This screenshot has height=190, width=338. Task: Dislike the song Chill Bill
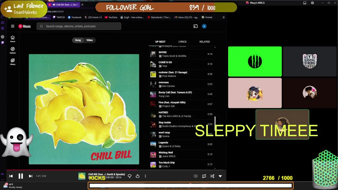pyautogui.click(x=130, y=176)
